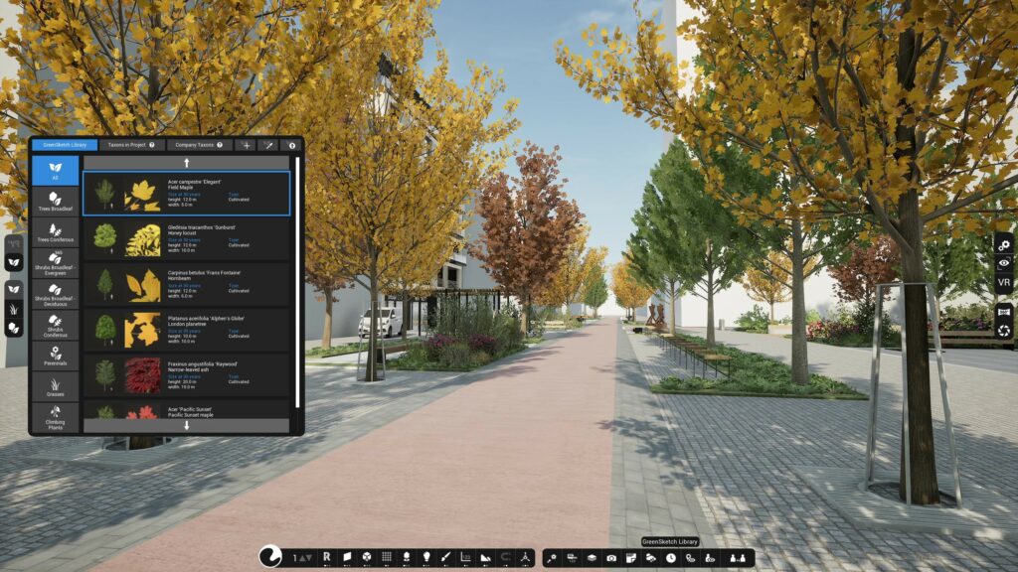Click the up arrow bar in plant list
Image resolution: width=1018 pixels, height=572 pixels.
(x=186, y=163)
